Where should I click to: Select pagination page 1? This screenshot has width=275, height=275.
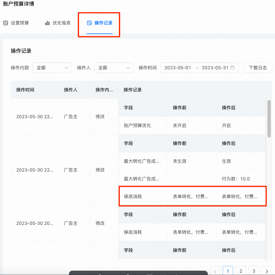[228, 271]
